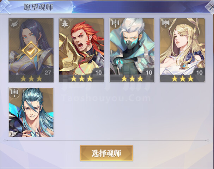Click the class icon on masked silver-haired card
214x169 pixels.
[115, 23]
